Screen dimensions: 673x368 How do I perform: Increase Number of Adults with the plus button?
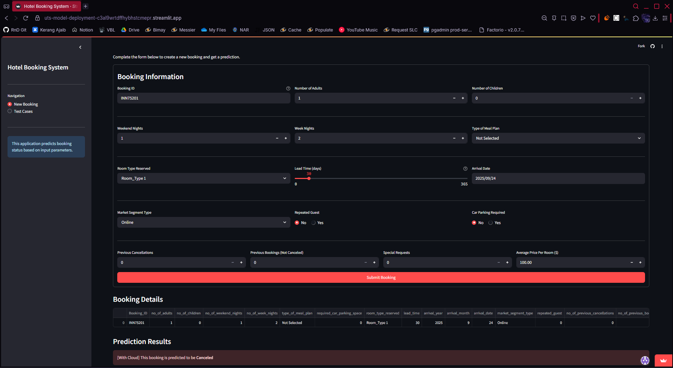[x=463, y=98]
